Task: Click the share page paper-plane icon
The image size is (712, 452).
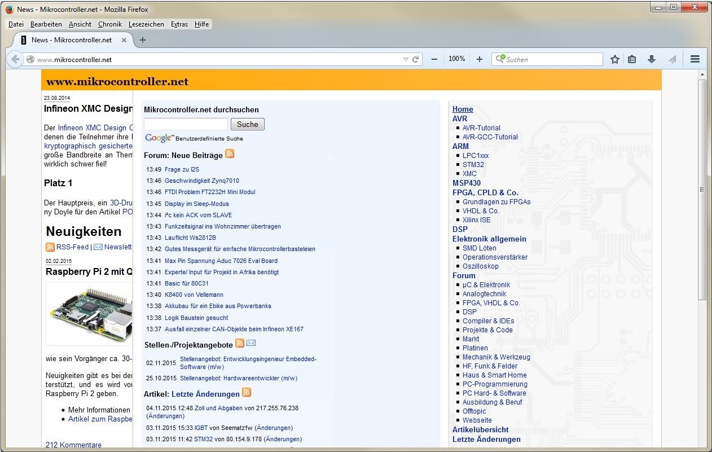Action: click(671, 59)
